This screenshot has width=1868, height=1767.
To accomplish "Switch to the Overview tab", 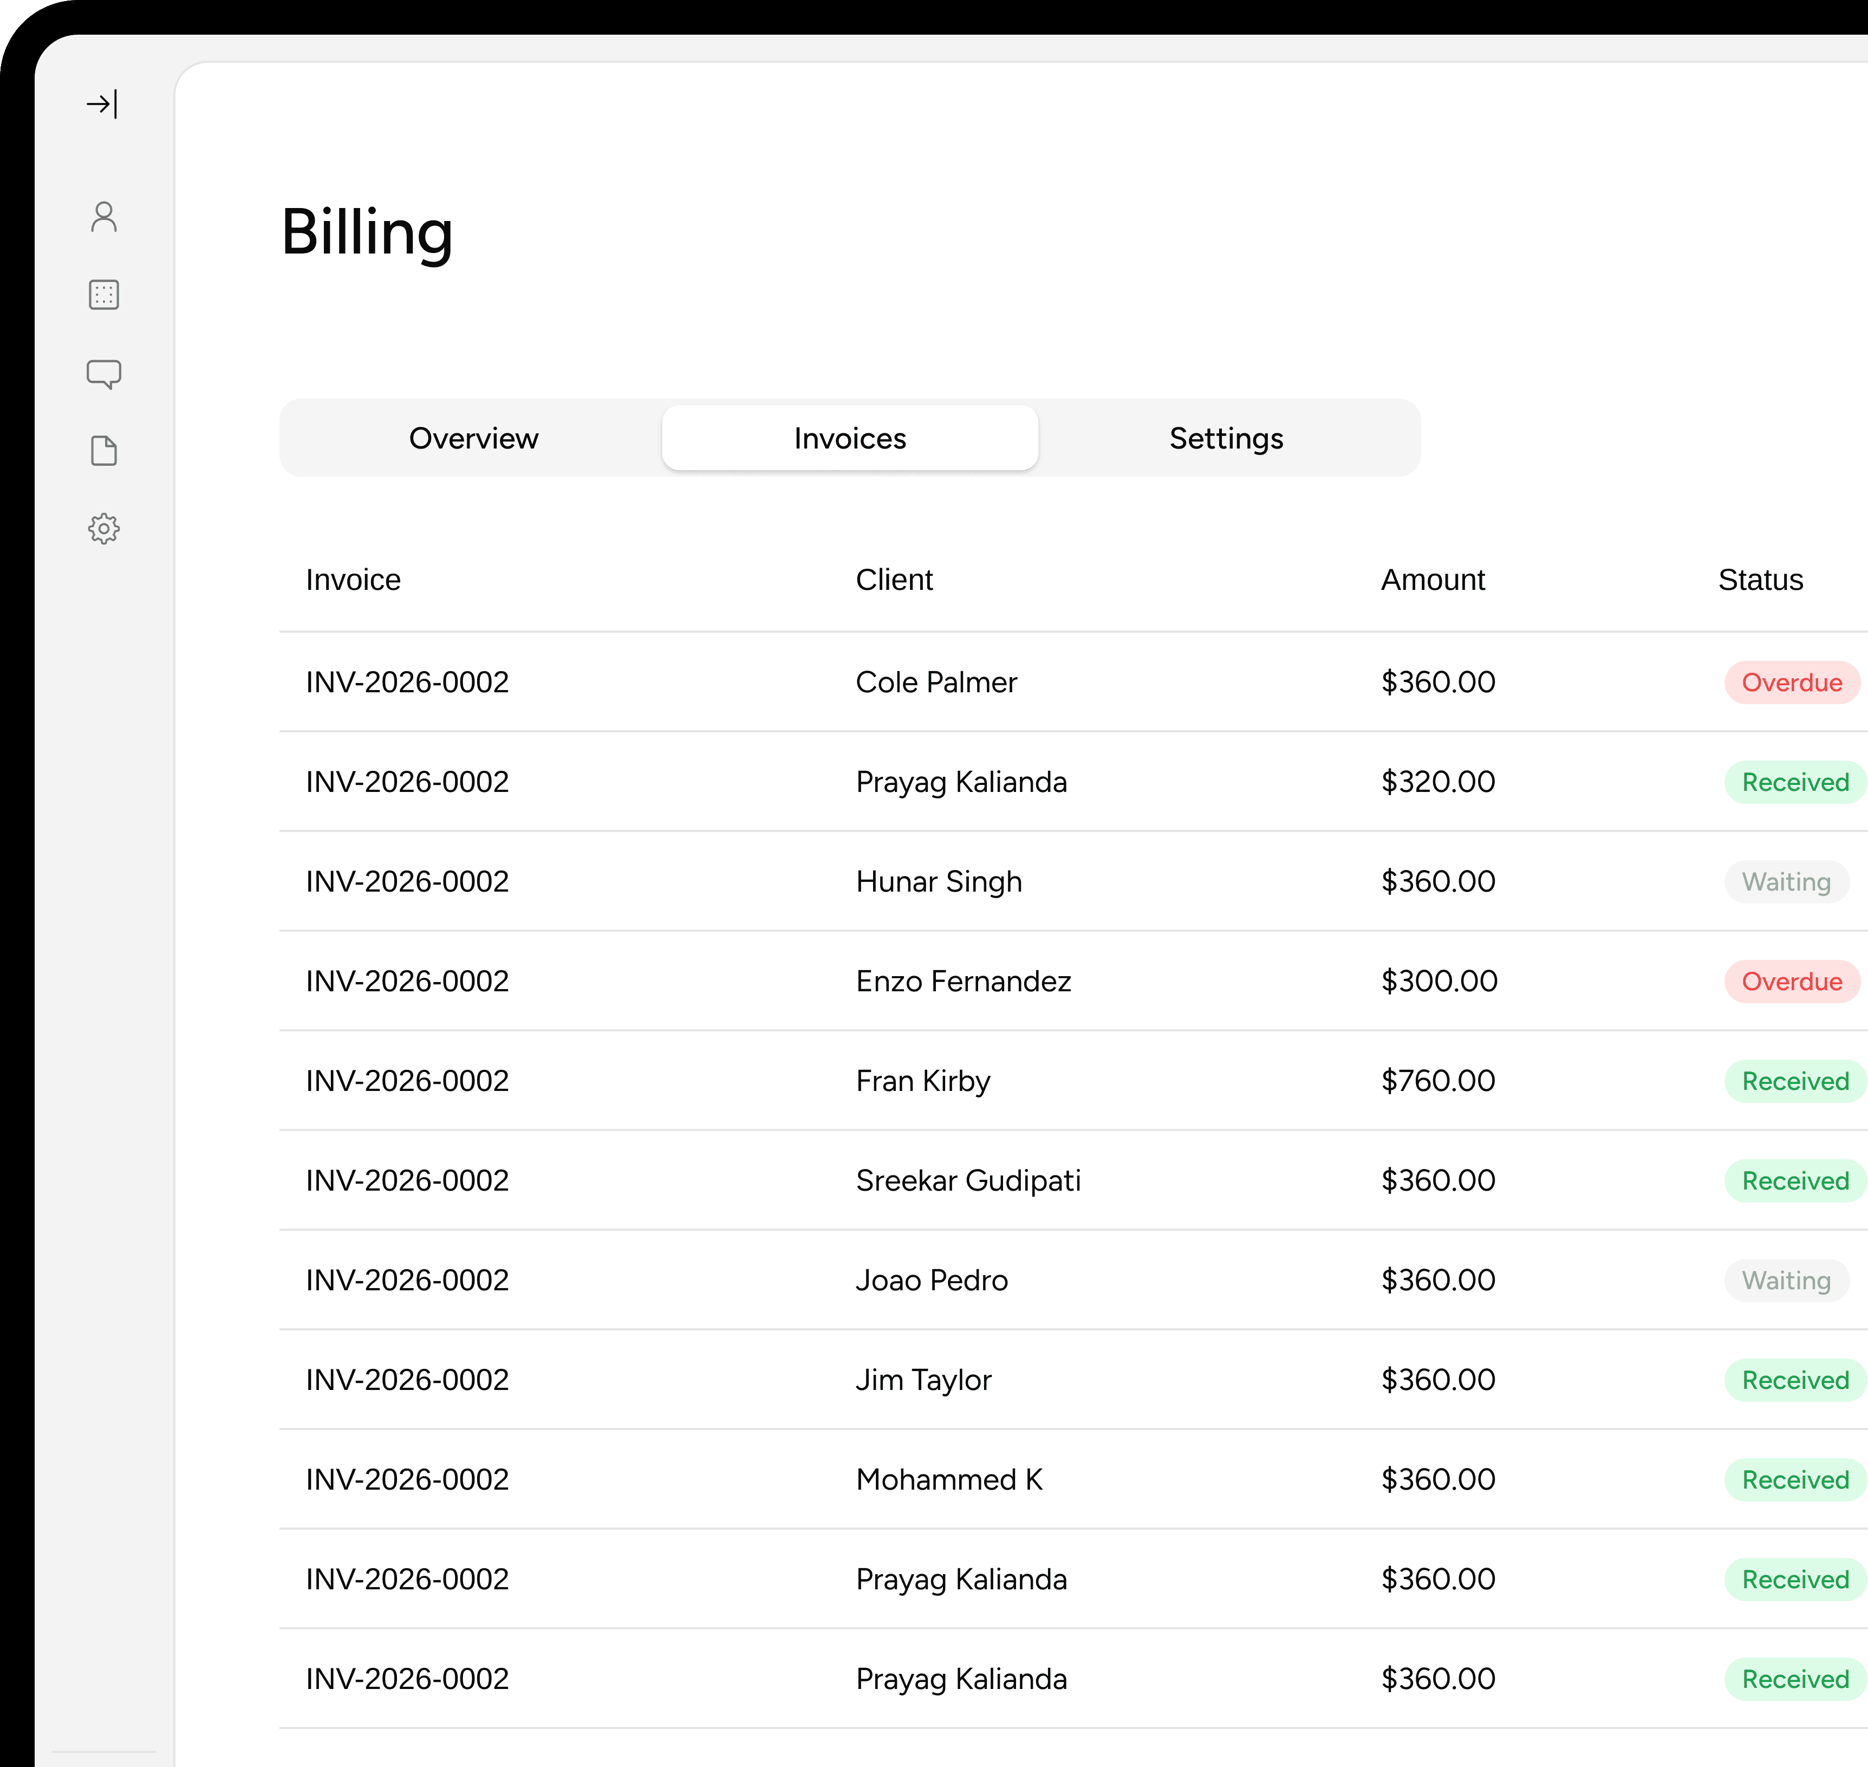I will pos(473,438).
